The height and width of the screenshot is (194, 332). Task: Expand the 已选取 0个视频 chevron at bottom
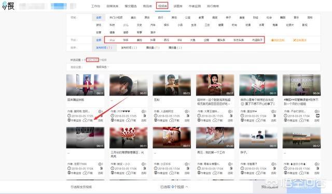187,187
